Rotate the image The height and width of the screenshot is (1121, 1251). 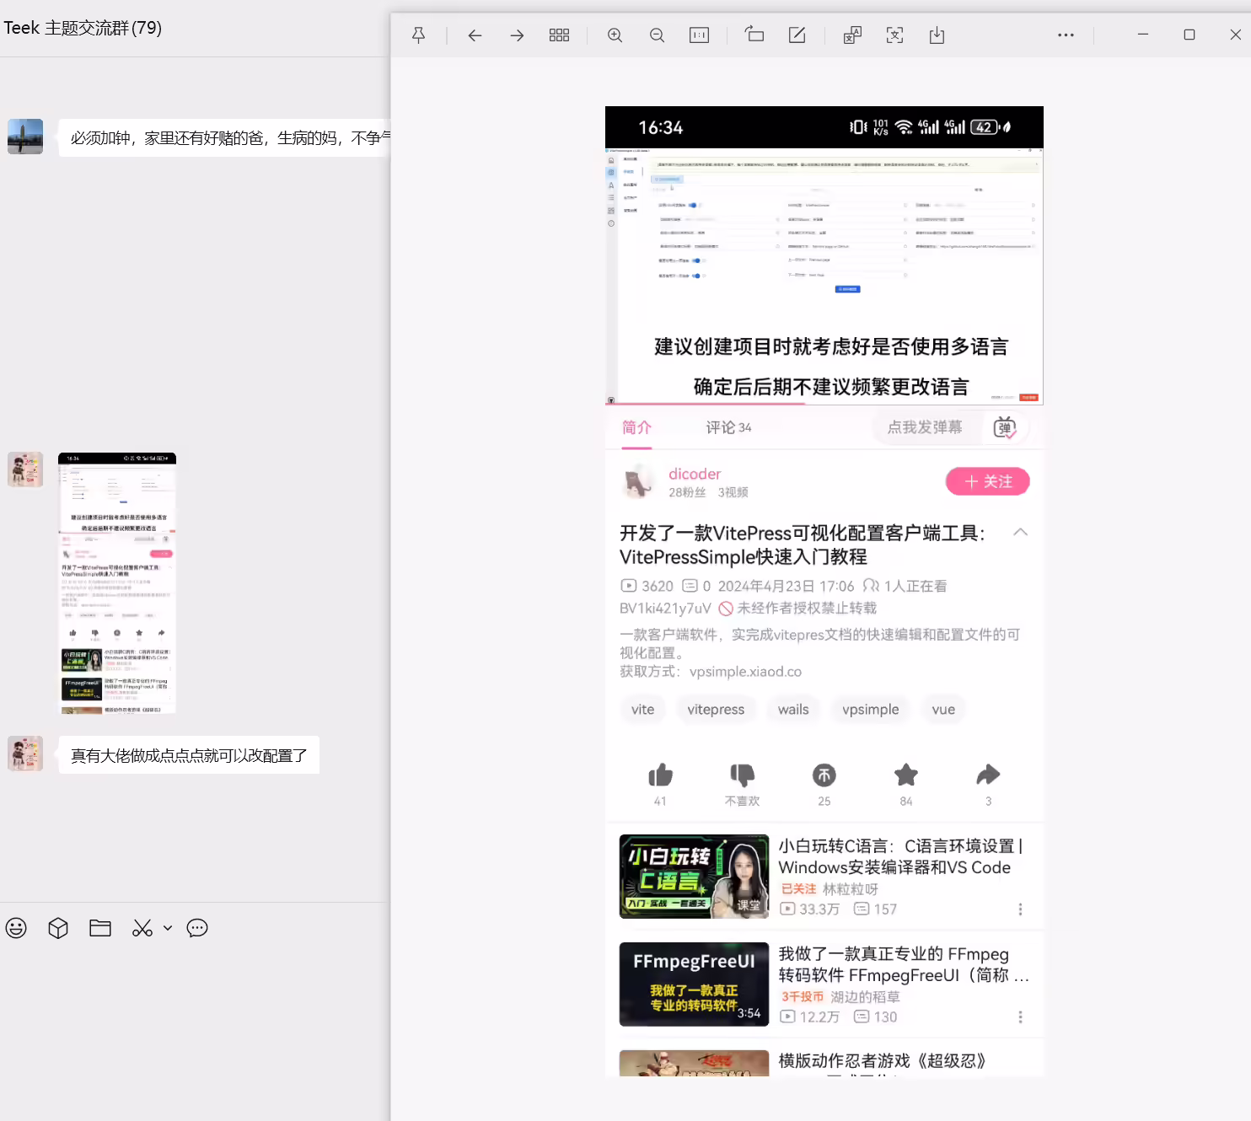point(754,35)
